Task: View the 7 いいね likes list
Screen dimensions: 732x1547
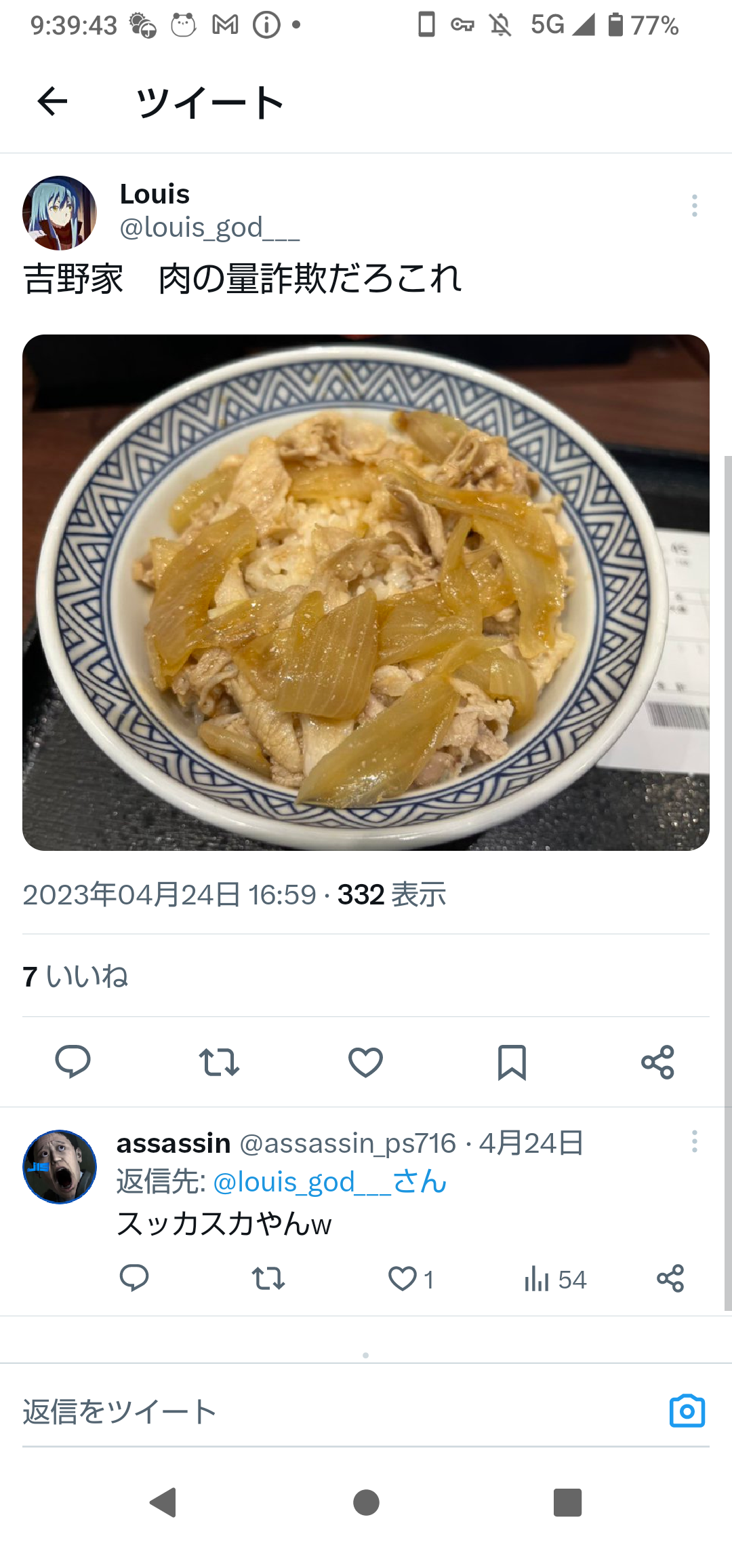Action: 75,976
